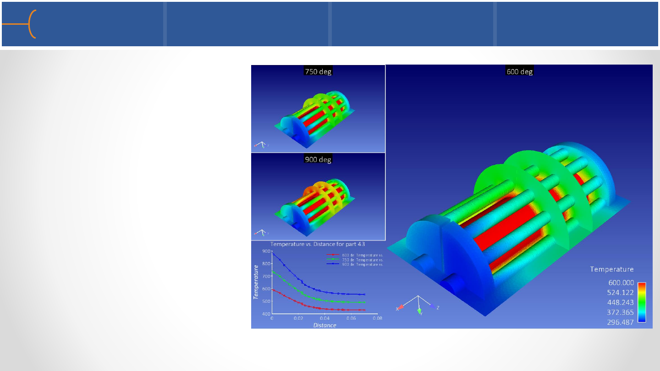Viewport: 660px width, 371px height.
Task: Click the "600 deg" label
Action: (520, 71)
